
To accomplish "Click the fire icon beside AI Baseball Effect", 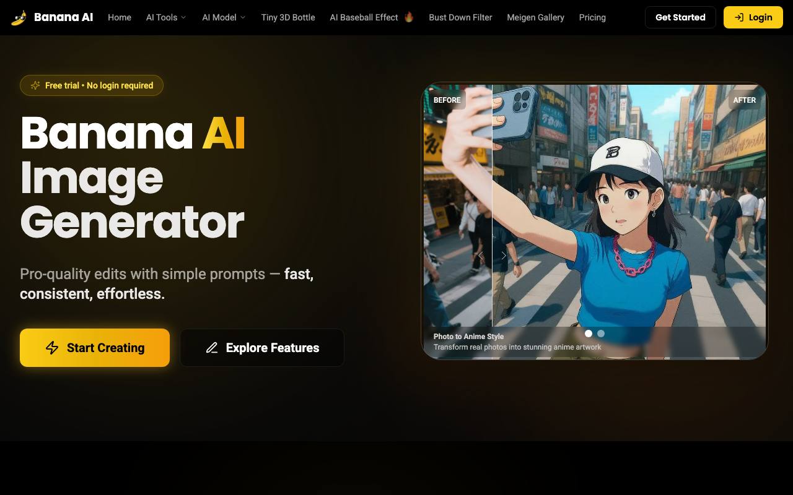I will pyautogui.click(x=409, y=17).
